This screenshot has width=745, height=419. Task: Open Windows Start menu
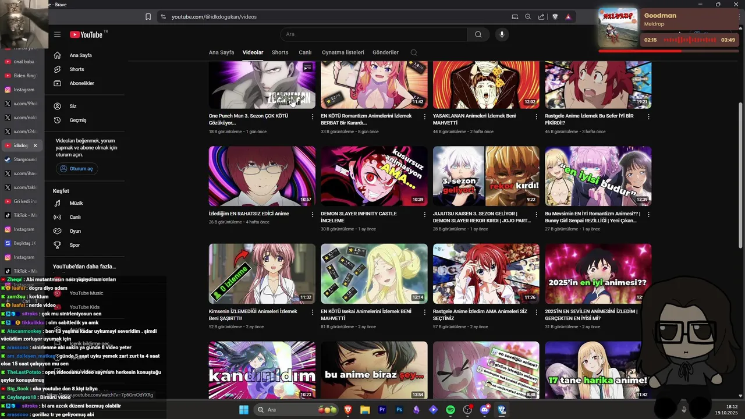click(x=244, y=410)
